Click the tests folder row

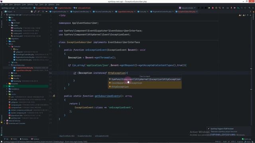pyautogui.click(x=25, y=86)
